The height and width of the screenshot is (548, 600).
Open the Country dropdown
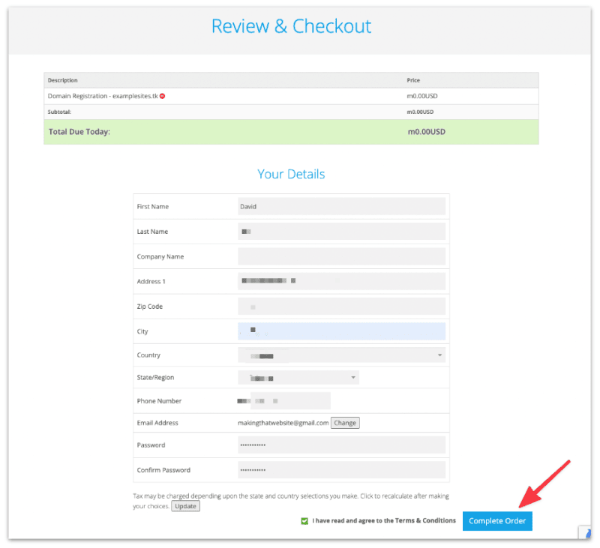[341, 355]
